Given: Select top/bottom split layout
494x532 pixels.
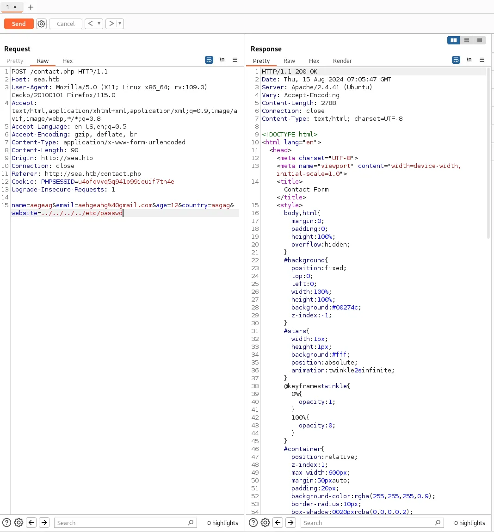Looking at the screenshot, I should coord(467,40).
